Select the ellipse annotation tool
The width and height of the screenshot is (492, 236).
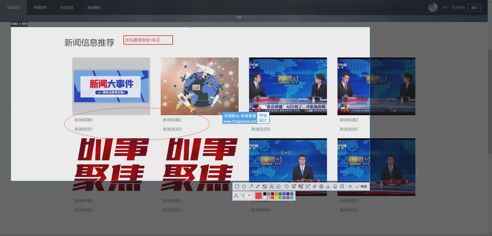(244, 186)
